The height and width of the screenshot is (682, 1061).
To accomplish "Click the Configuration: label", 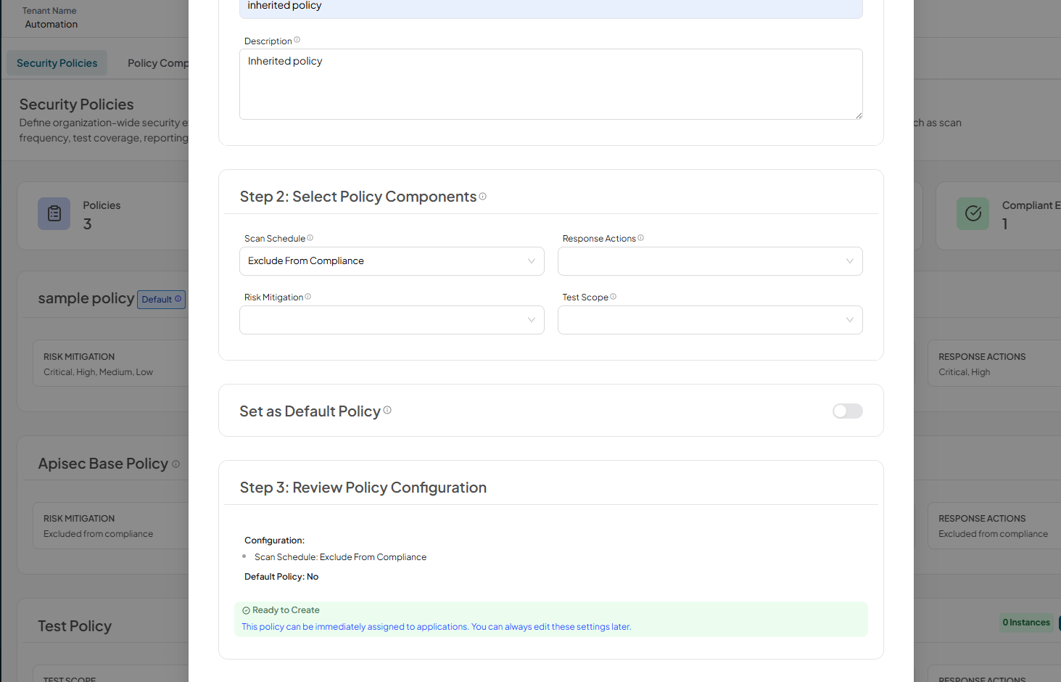I will tap(274, 541).
